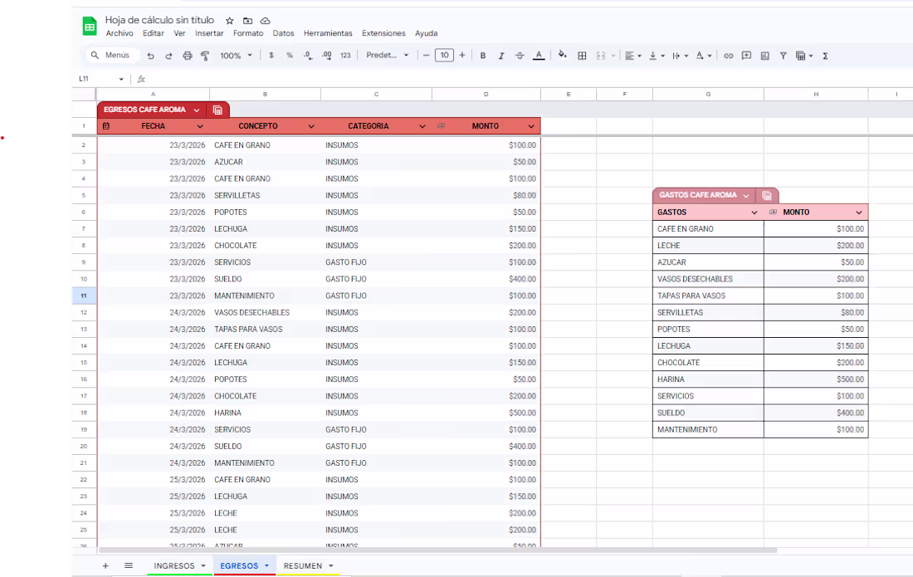
Task: Select the borders tool
Action: point(582,55)
